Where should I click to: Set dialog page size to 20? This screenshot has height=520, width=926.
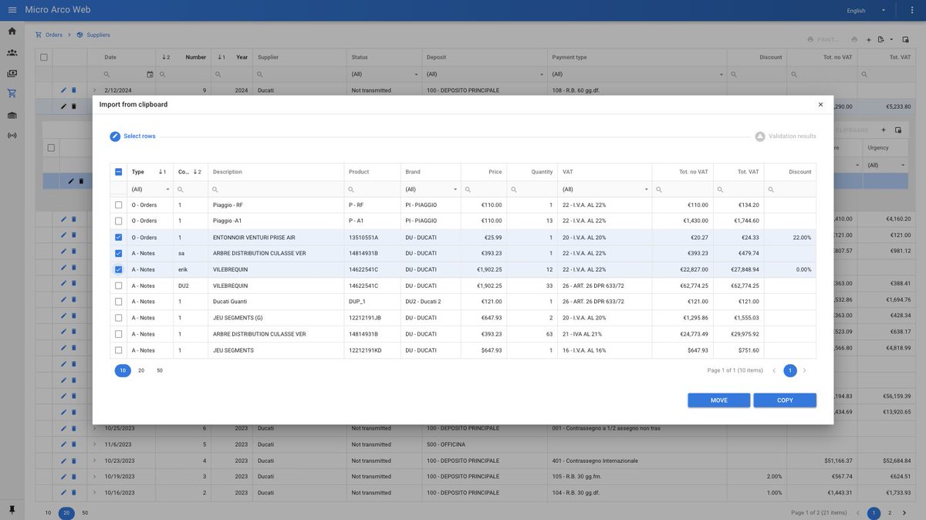(141, 371)
